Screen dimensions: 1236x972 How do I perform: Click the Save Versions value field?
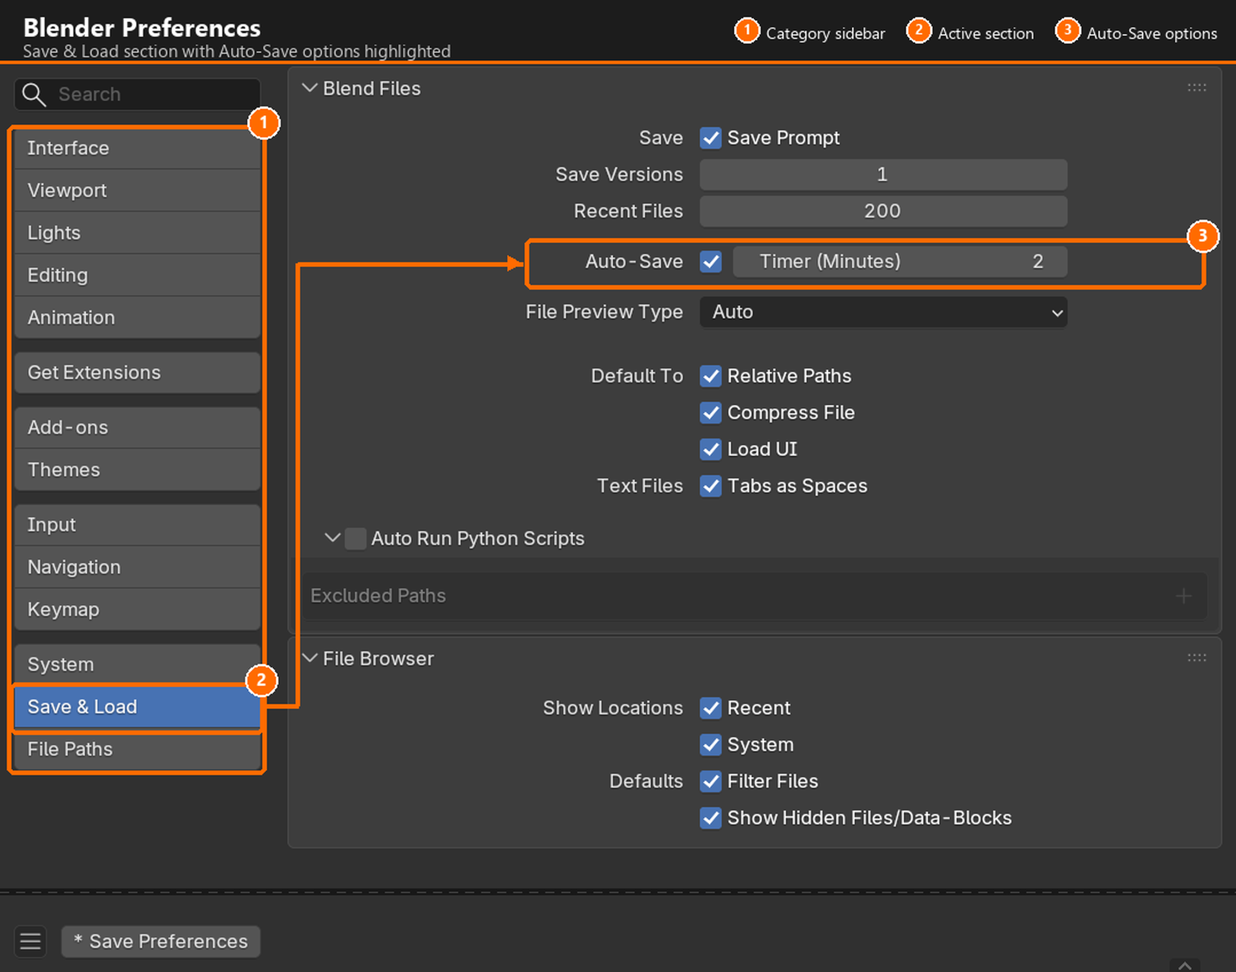pyautogui.click(x=883, y=175)
